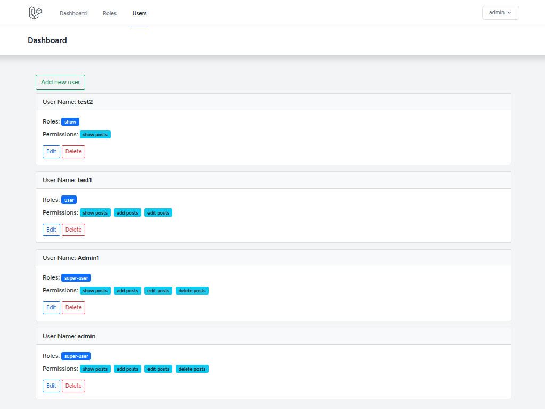Delete the user test1
545x409 pixels.
(x=73, y=230)
